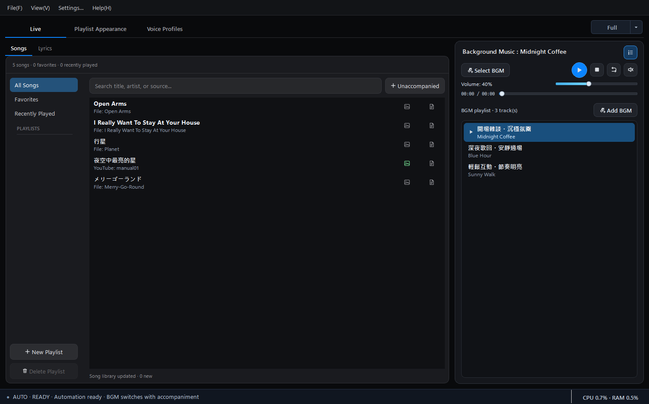Switch to Voice Profiles tab
Image resolution: width=649 pixels, height=404 pixels.
pyautogui.click(x=165, y=29)
